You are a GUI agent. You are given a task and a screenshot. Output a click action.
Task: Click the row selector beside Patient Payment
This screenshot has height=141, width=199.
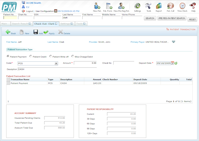click(x=8, y=83)
